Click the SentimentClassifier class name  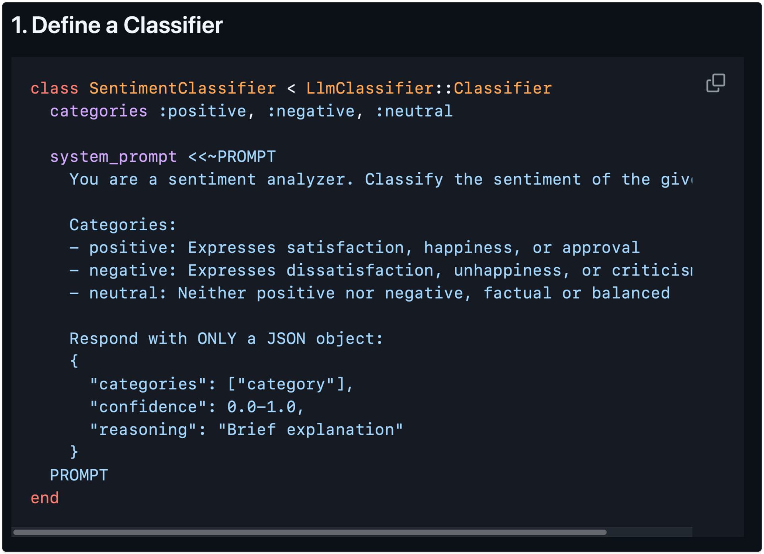click(x=182, y=88)
